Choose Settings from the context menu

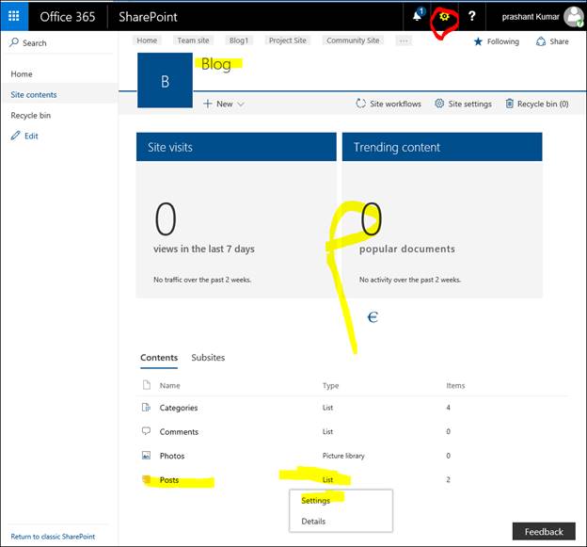click(315, 501)
